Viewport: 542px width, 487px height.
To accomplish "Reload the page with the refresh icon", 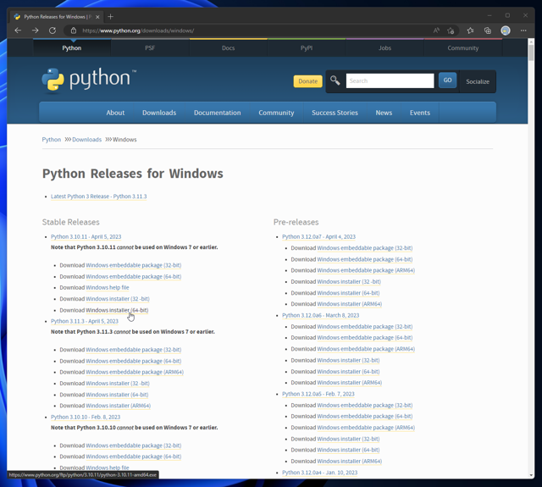I will pyautogui.click(x=53, y=30).
